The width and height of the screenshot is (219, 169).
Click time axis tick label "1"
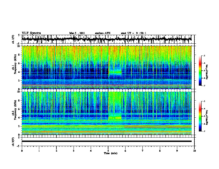39,151
